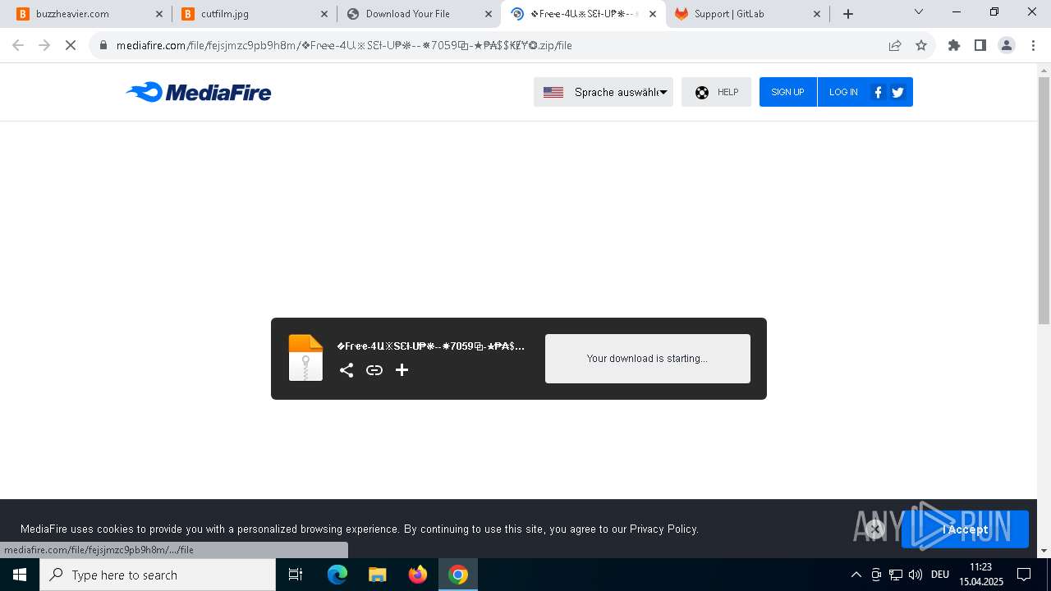
Task: Bookmark this page with the star
Action: coord(921,45)
